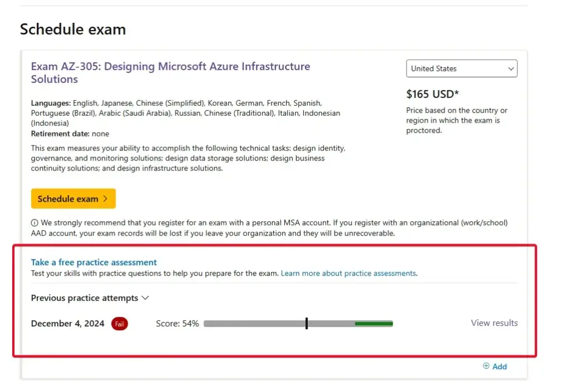The width and height of the screenshot is (571, 381).
Task: Click the Retirement date: none line
Action: pos(70,134)
